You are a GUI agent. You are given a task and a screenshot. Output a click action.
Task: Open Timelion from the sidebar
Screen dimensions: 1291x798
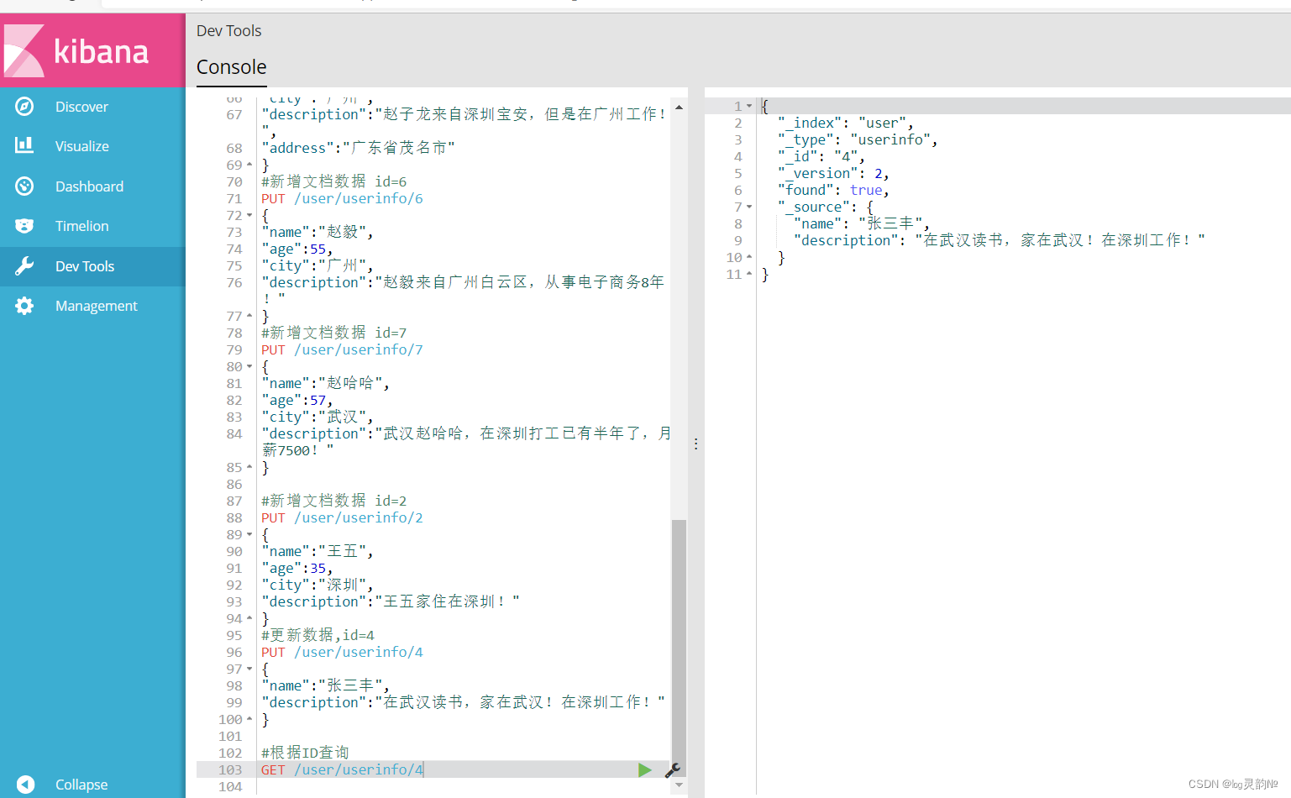pyautogui.click(x=81, y=225)
